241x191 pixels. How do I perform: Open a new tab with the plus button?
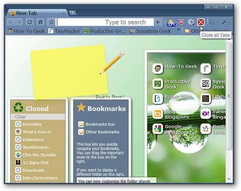73,13
